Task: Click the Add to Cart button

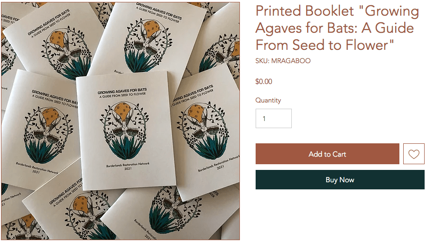Action: pyautogui.click(x=328, y=154)
